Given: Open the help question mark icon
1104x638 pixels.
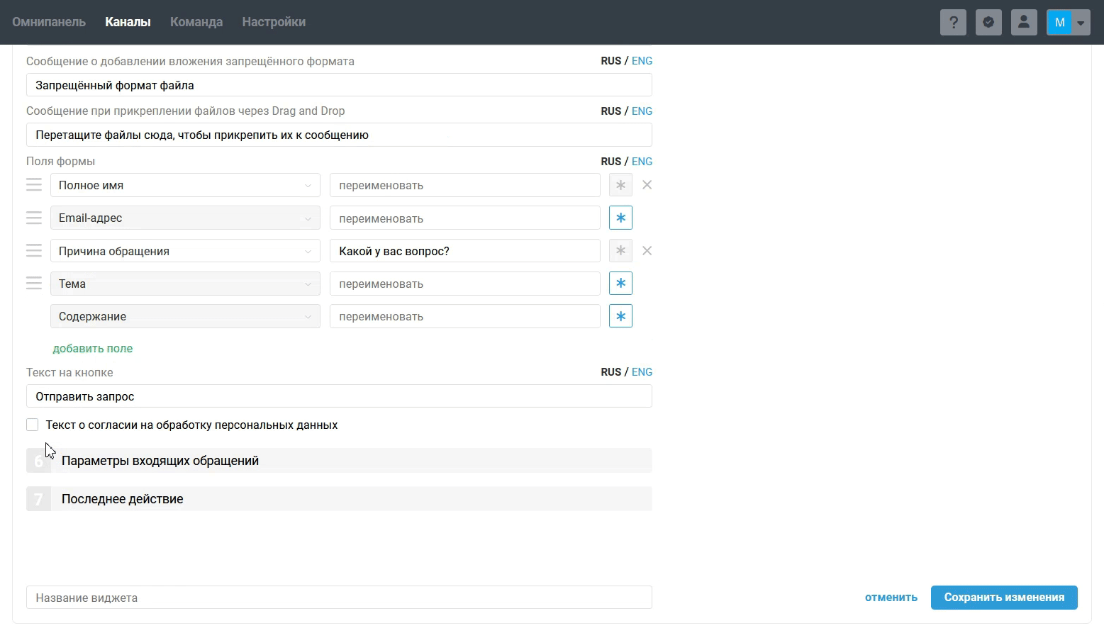Looking at the screenshot, I should pos(953,22).
